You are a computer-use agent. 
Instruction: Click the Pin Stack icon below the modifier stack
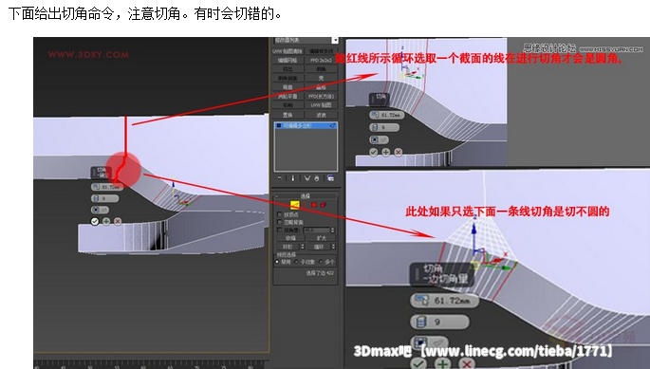pyautogui.click(x=280, y=178)
